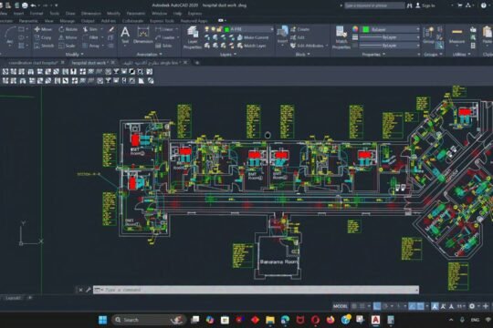Click the Match Properties tool

(341, 37)
